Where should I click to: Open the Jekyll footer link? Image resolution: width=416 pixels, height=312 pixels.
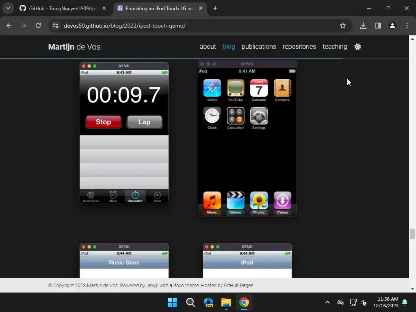pos(152,286)
